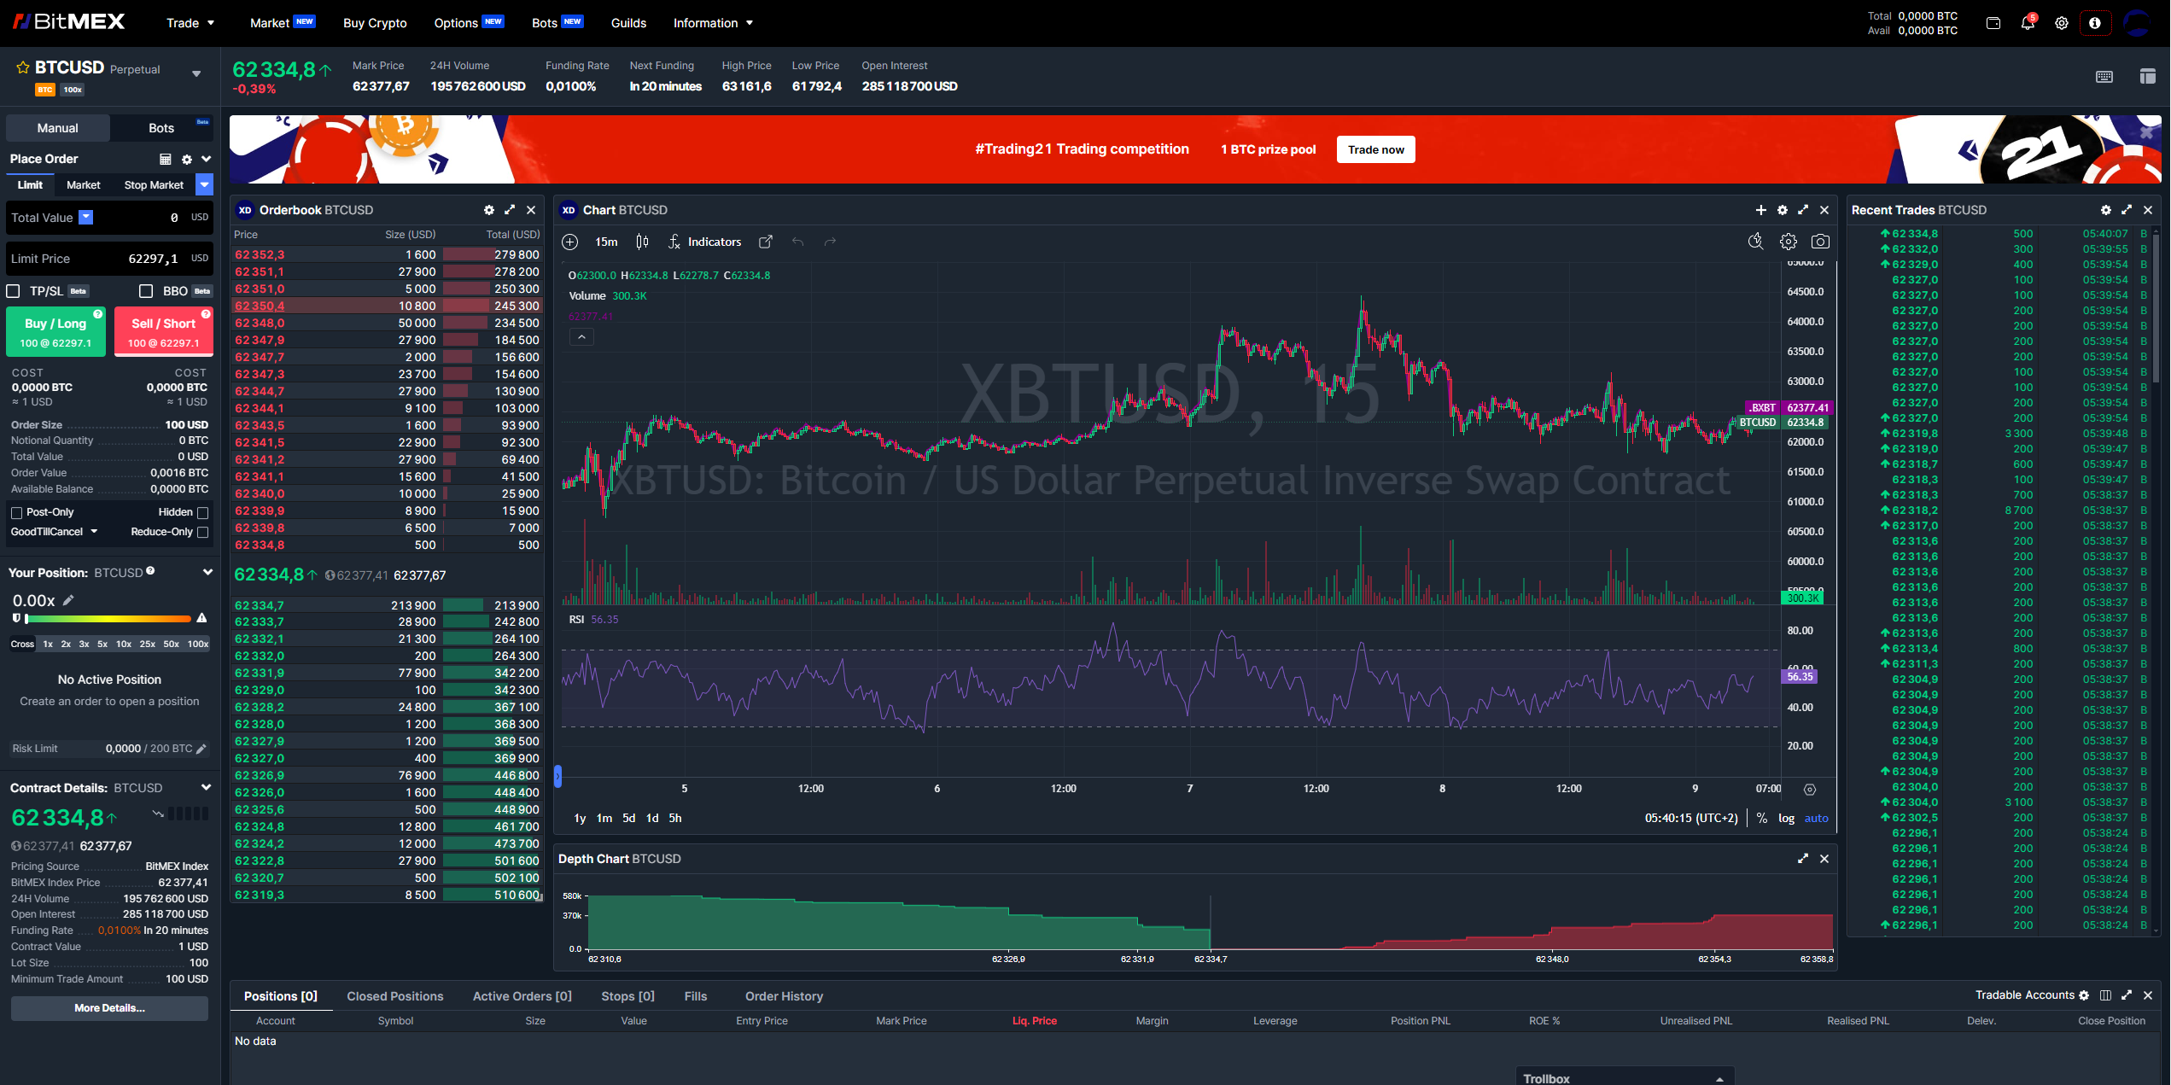Open Orderbook settings gear
This screenshot has height=1085, width=2171.
489,210
